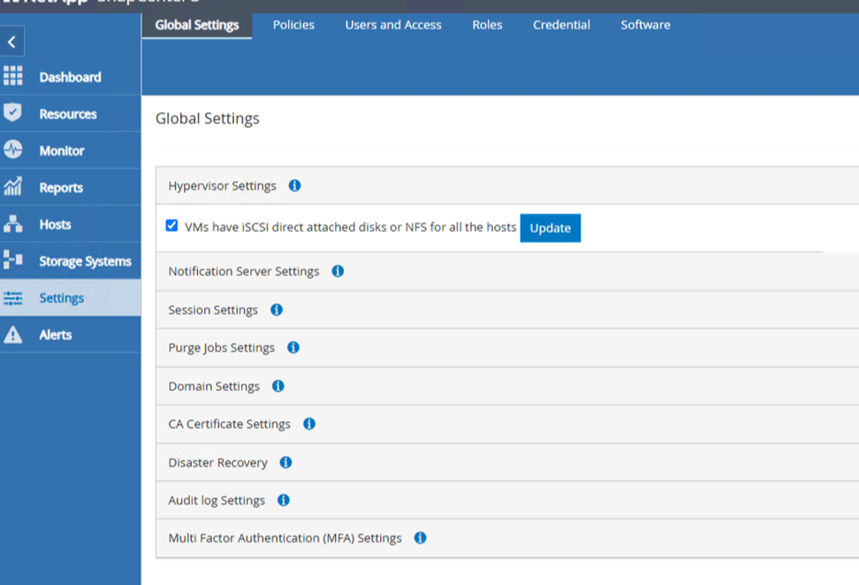
Task: Click the Resources shield icon
Action: click(13, 114)
